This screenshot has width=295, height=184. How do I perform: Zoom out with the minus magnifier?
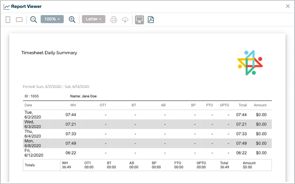(x=34, y=19)
